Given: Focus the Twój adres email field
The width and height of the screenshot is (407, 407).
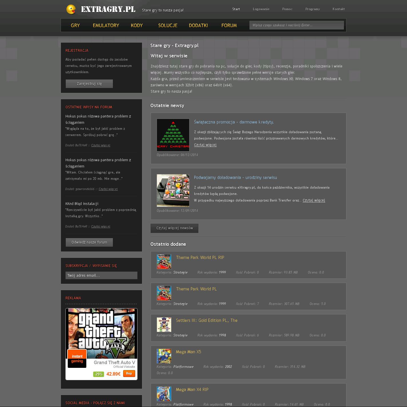Looking at the screenshot, I should (x=101, y=276).
